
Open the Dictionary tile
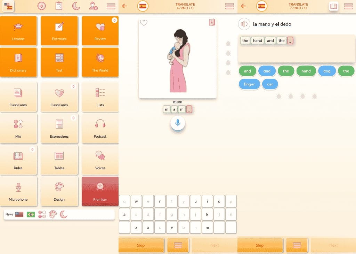[x=18, y=62]
